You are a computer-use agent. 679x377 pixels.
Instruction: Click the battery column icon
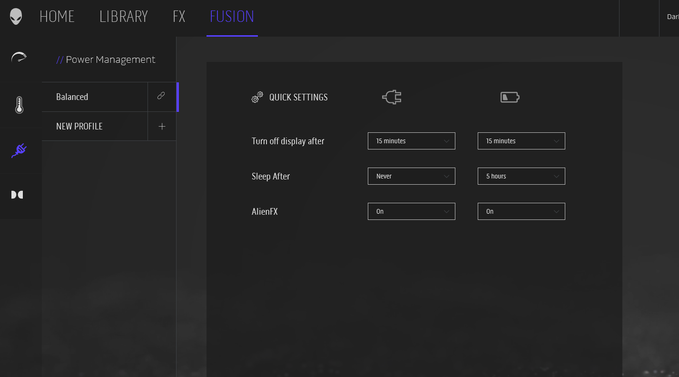(x=510, y=98)
